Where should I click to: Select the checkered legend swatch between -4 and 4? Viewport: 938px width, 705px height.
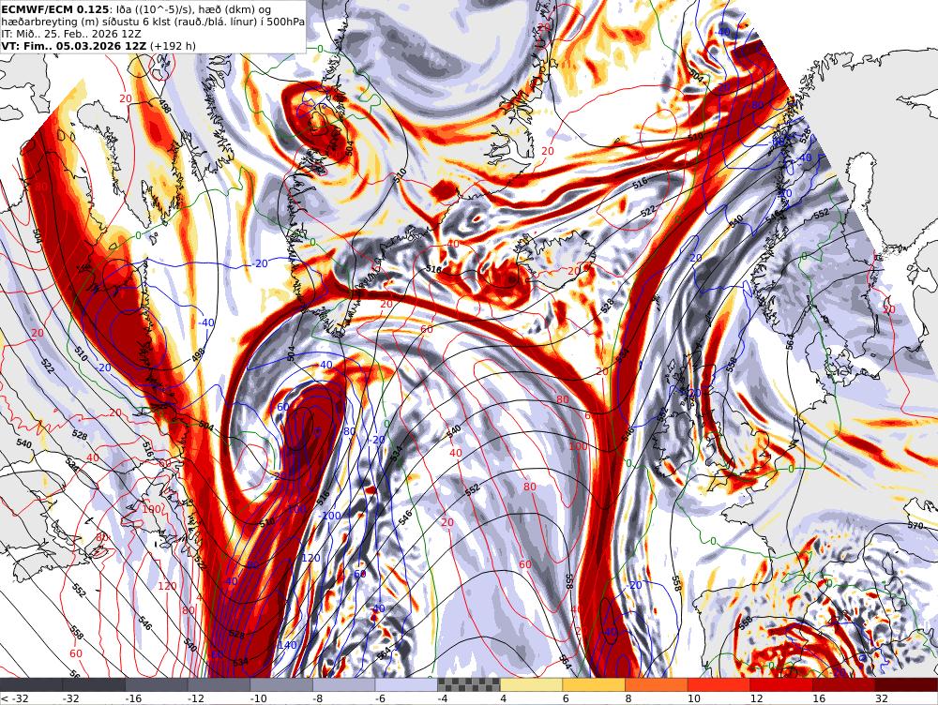(469, 685)
